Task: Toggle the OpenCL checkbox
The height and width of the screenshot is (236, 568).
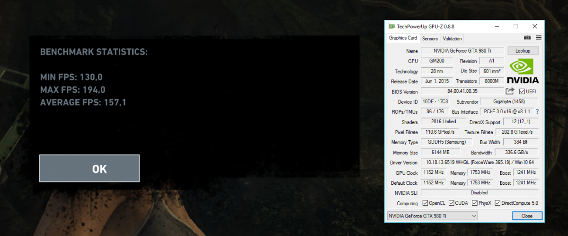Action: pyautogui.click(x=425, y=203)
